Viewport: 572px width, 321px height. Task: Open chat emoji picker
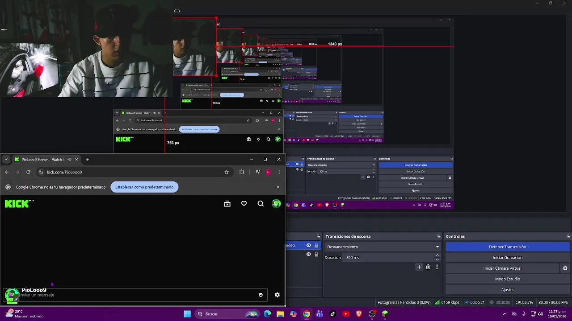(x=261, y=295)
